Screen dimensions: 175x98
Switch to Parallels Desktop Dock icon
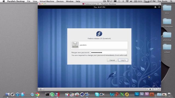[x=57, y=94]
